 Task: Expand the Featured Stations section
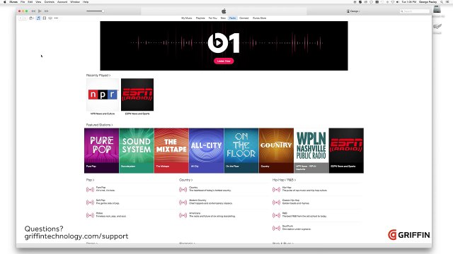tap(99, 125)
